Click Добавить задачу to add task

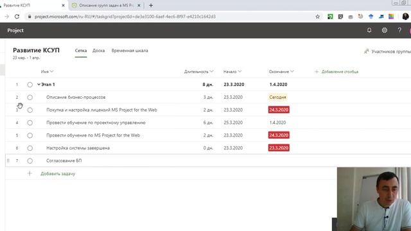tap(58, 174)
